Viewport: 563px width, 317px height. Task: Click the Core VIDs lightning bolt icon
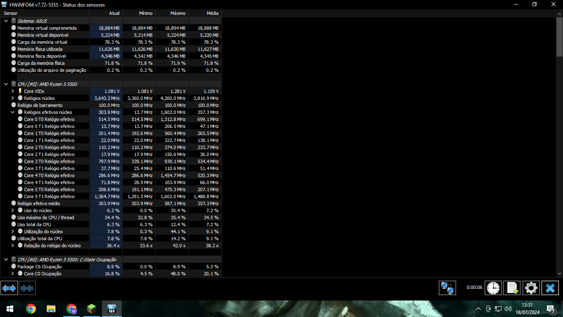pyautogui.click(x=20, y=91)
